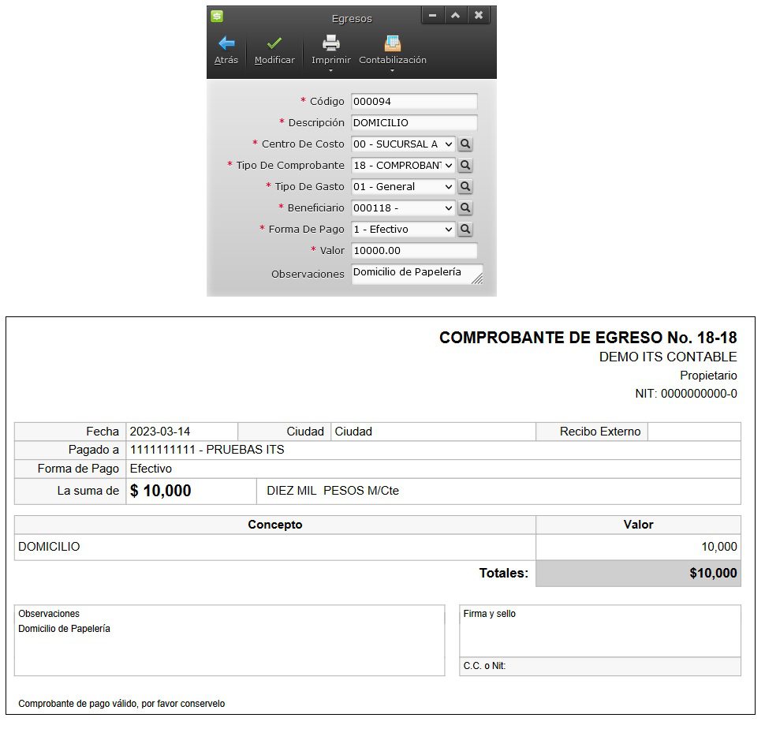Click the Valor column header in the receipt
Screen dimensions: 765x729
pyautogui.click(x=638, y=525)
